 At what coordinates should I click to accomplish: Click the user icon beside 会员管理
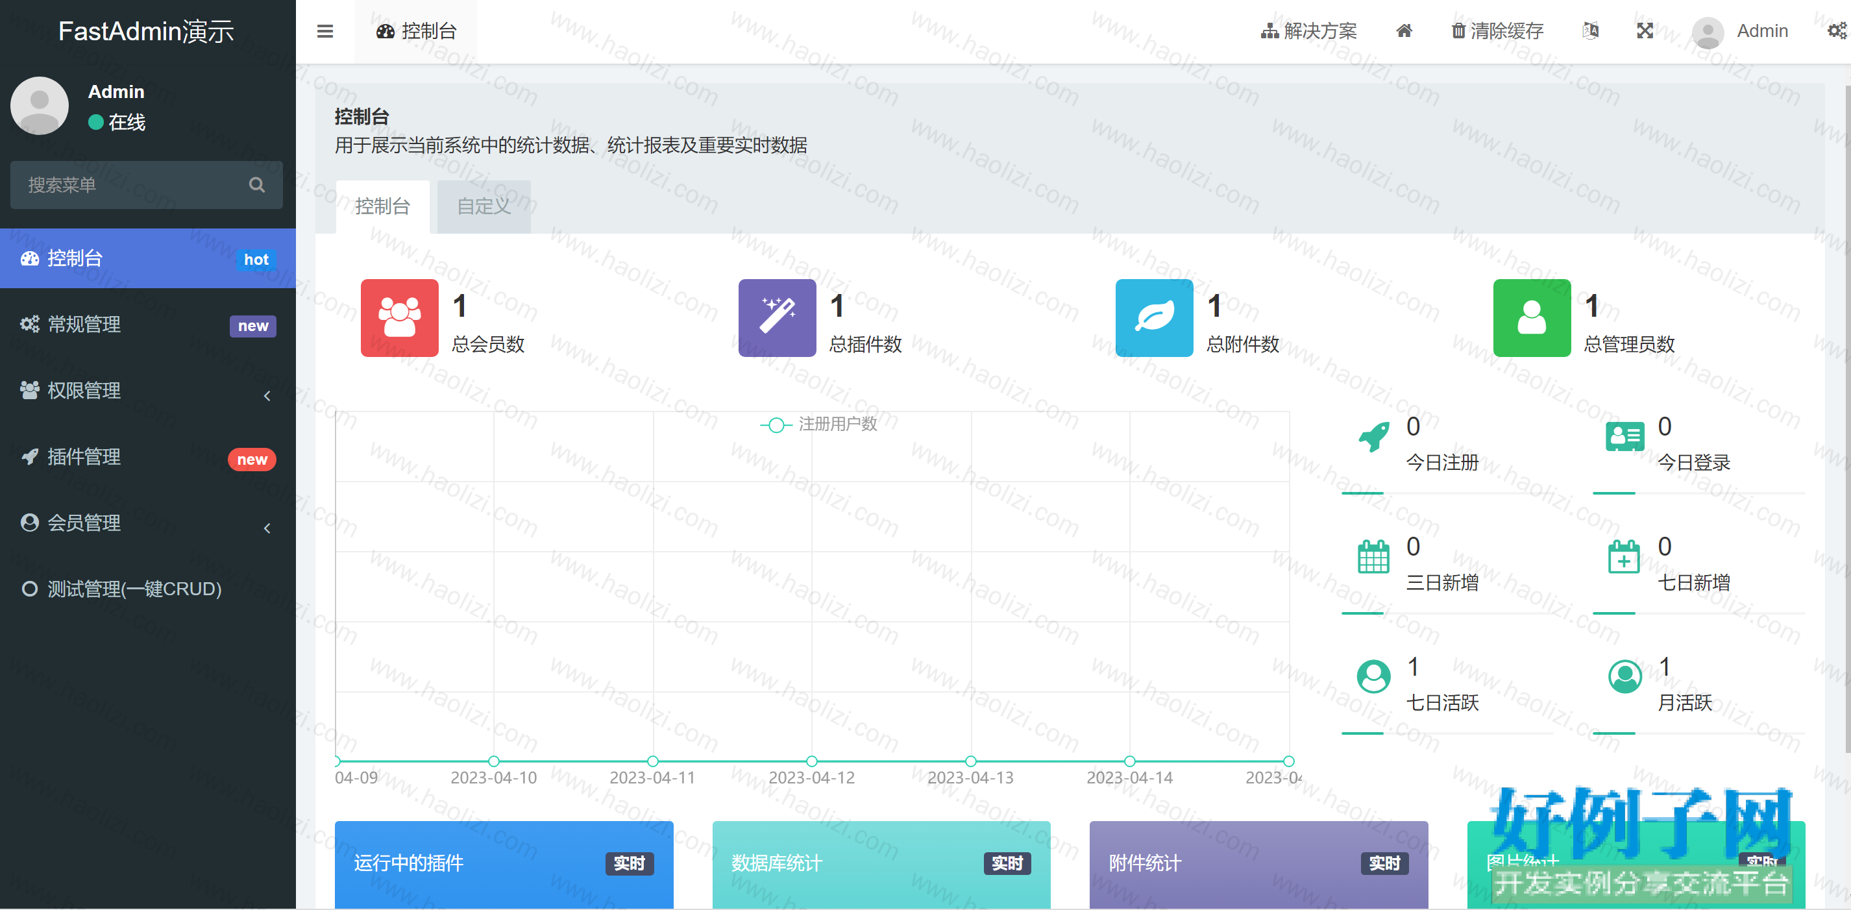click(x=29, y=523)
